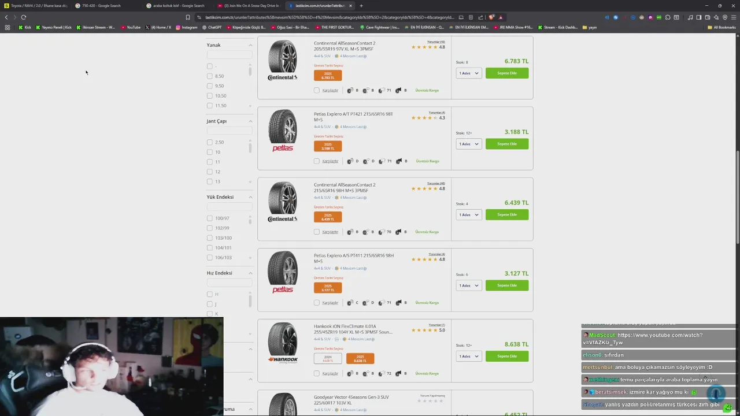Click fuel efficiency icon on Continental 205/55R19 card
The height and width of the screenshot is (416, 740).
350,91
